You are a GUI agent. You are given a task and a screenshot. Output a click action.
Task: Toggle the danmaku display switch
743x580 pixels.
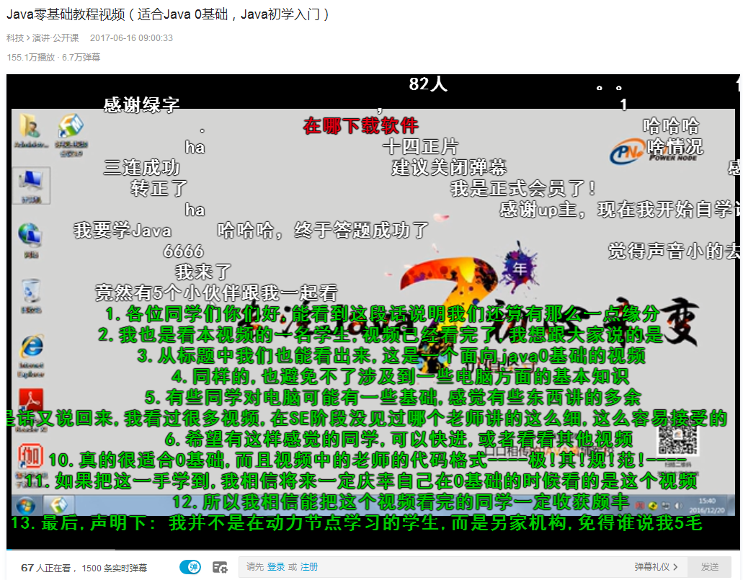click(190, 567)
